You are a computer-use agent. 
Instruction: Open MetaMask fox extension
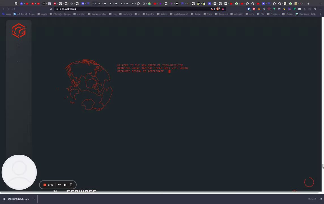pyautogui.click(x=259, y=9)
